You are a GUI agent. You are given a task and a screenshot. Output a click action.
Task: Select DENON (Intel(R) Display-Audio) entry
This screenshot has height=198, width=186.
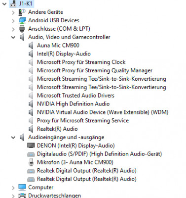click(x=76, y=146)
